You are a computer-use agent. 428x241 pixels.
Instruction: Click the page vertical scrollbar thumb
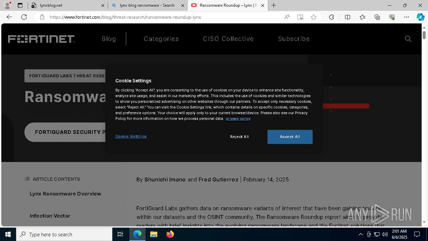tap(424, 35)
